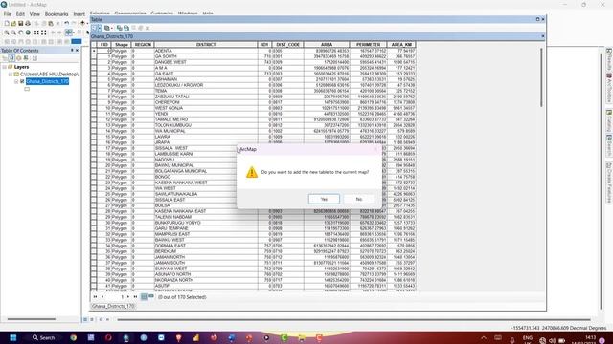
Task: Open the Bookmarks menu
Action: point(57,14)
